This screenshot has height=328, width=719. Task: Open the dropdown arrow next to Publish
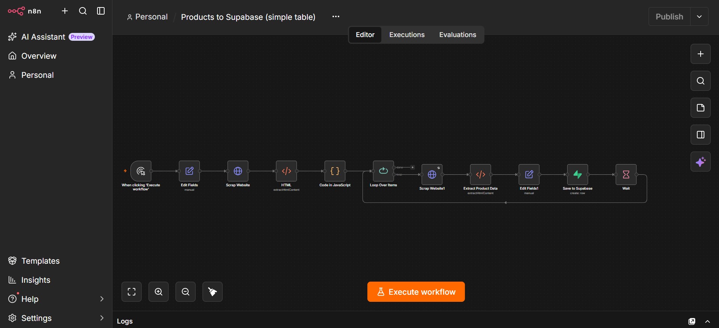click(699, 16)
